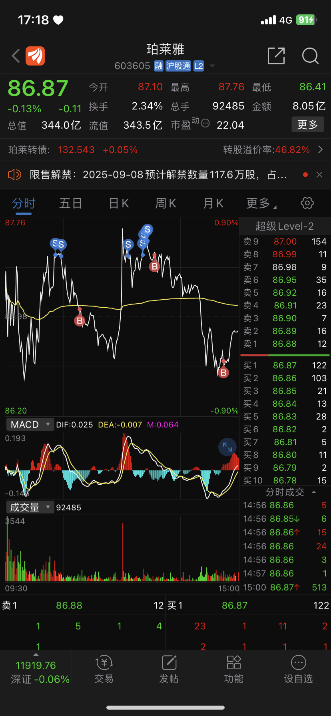Open 珀莱转债 convertible bond row
The image size is (331, 716).
click(x=165, y=150)
